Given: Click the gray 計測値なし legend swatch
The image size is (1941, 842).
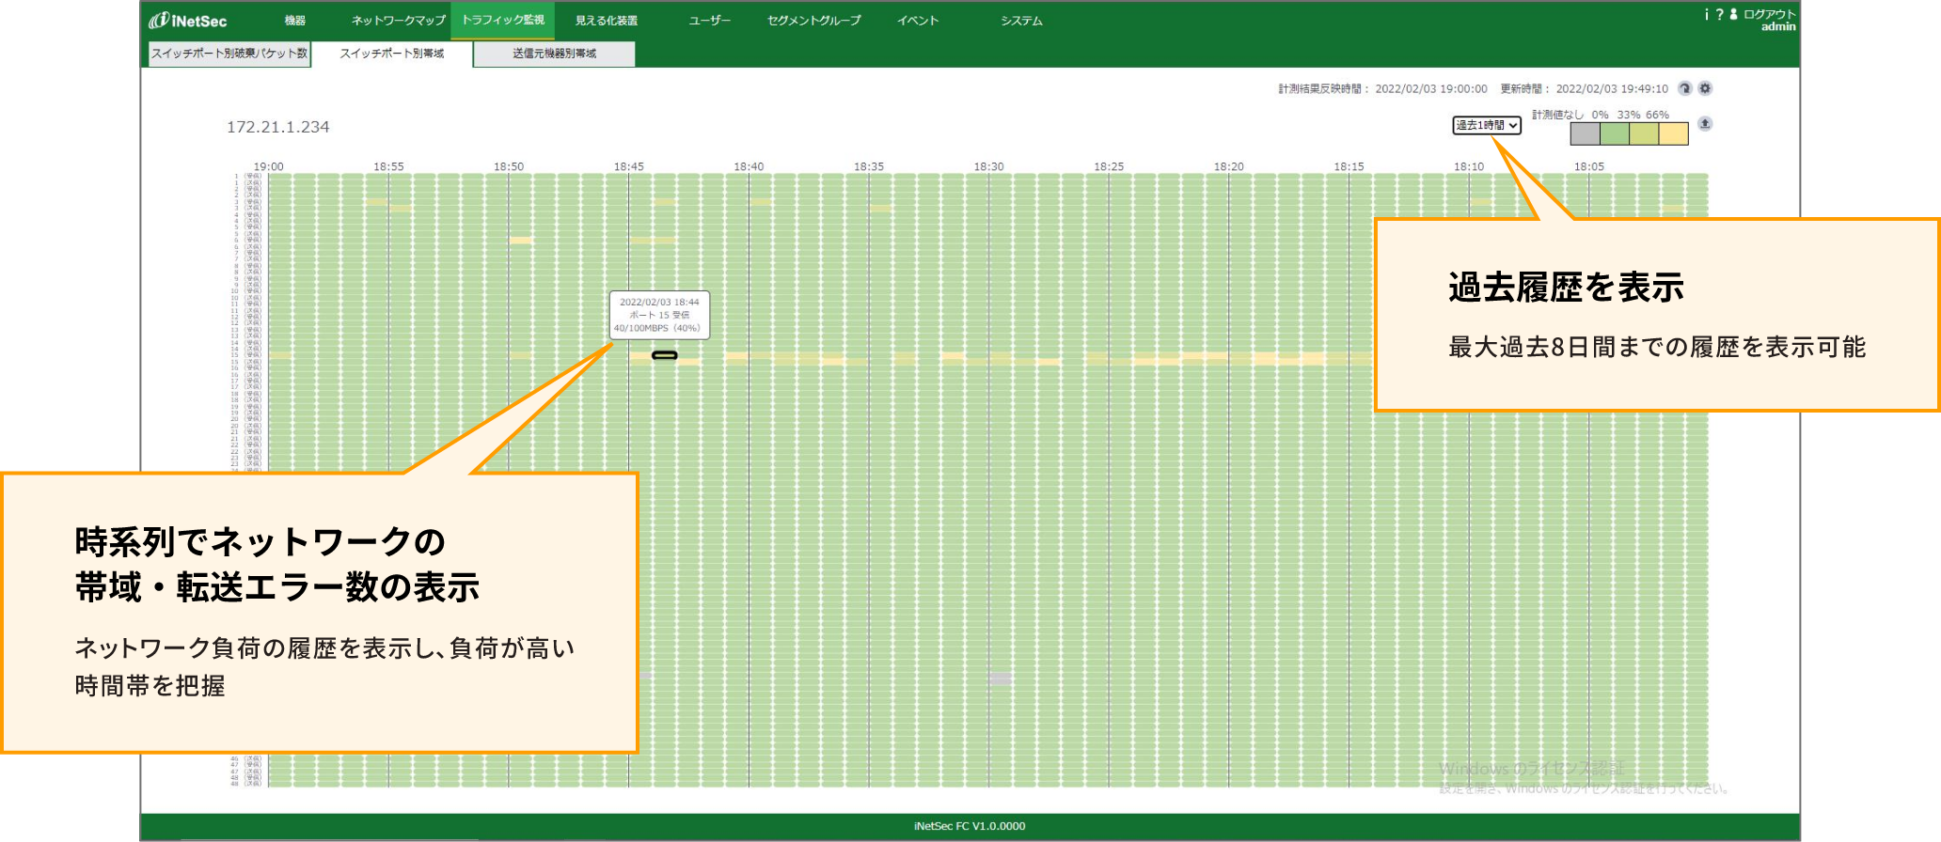Looking at the screenshot, I should pyautogui.click(x=1586, y=133).
